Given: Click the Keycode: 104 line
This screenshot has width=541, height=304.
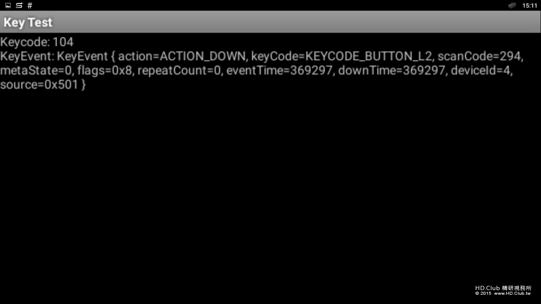Looking at the screenshot, I should 37,42.
